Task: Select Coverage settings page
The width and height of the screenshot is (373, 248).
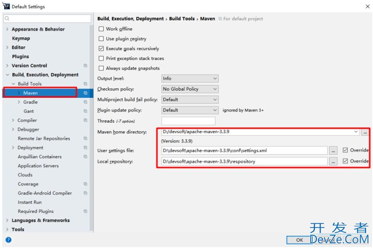Action: pyautogui.click(x=28, y=184)
